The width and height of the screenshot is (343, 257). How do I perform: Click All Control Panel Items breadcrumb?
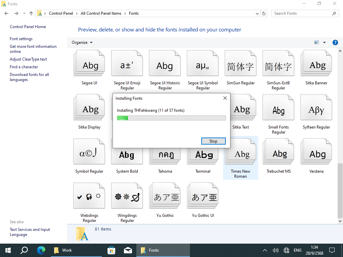click(x=101, y=13)
